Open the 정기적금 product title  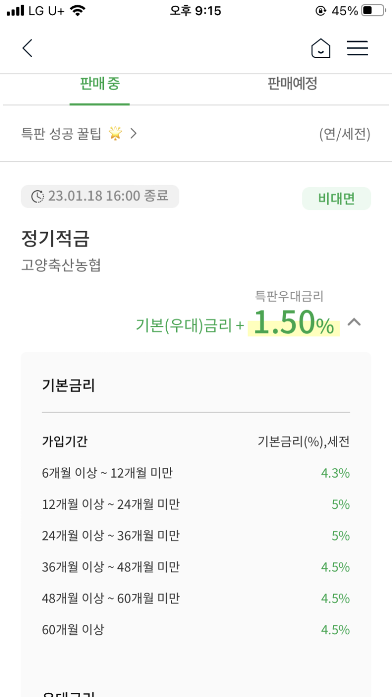point(55,239)
